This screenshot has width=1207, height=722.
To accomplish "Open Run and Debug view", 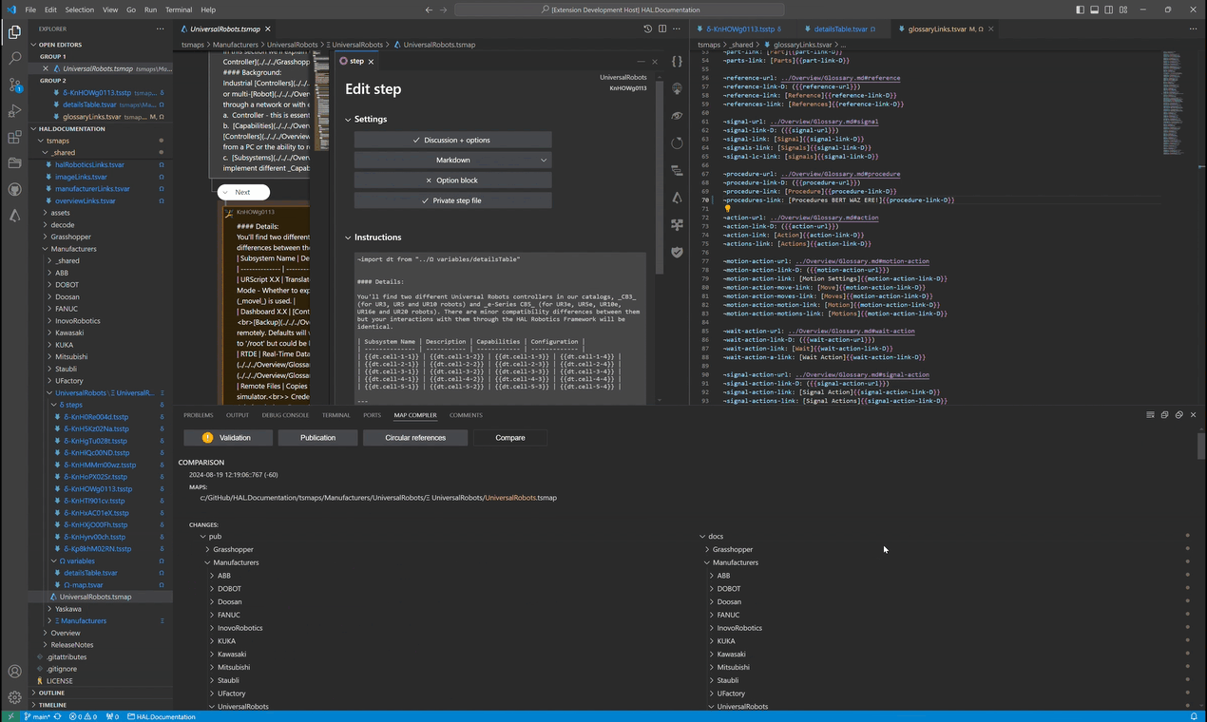I will [14, 111].
